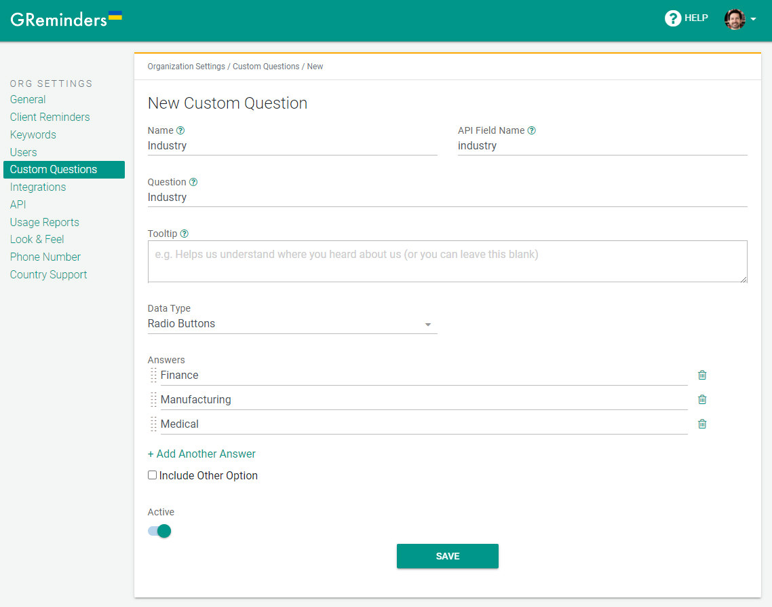Click the API Field Name help icon
This screenshot has width=772, height=607.
pyautogui.click(x=532, y=130)
